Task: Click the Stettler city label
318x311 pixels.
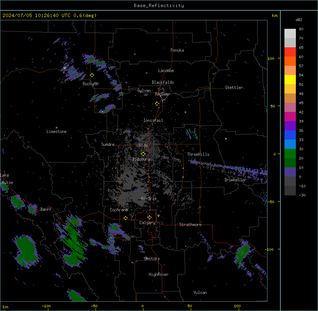Action: 234,88
